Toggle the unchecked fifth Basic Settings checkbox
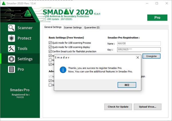 pos(50,60)
